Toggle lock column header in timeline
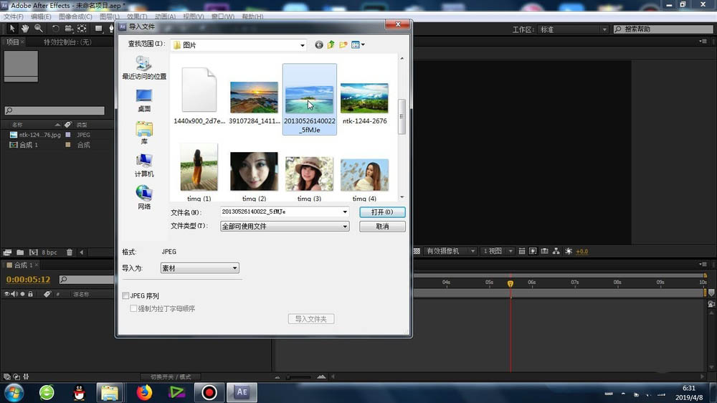Image resolution: width=717 pixels, height=403 pixels. click(30, 294)
